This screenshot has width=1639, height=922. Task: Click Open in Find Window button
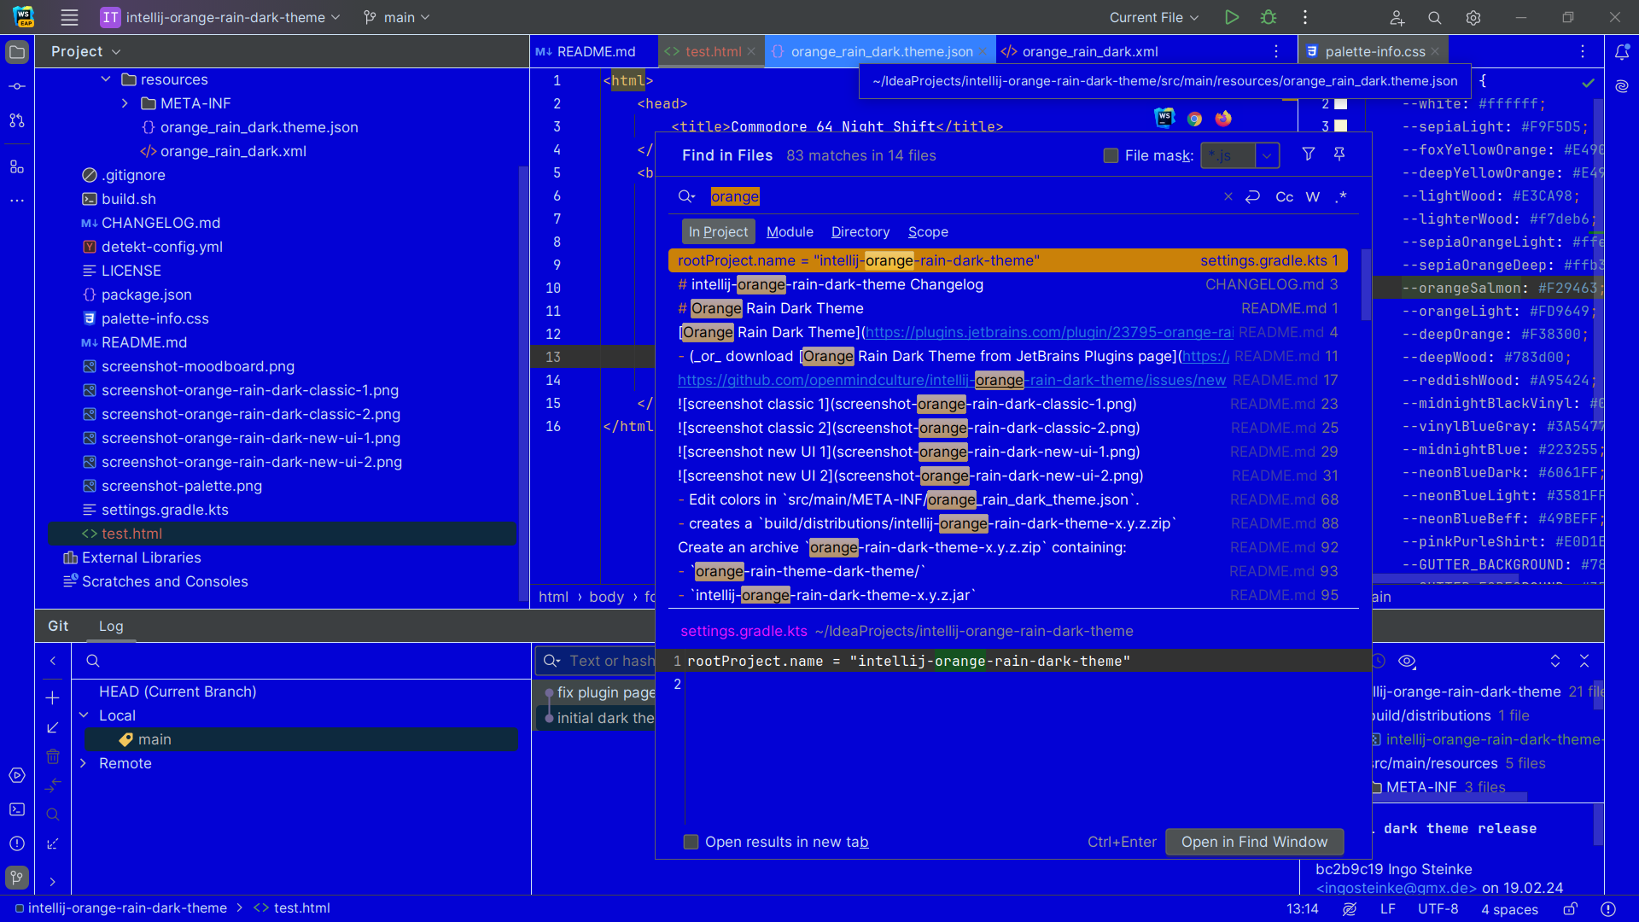[x=1254, y=842]
